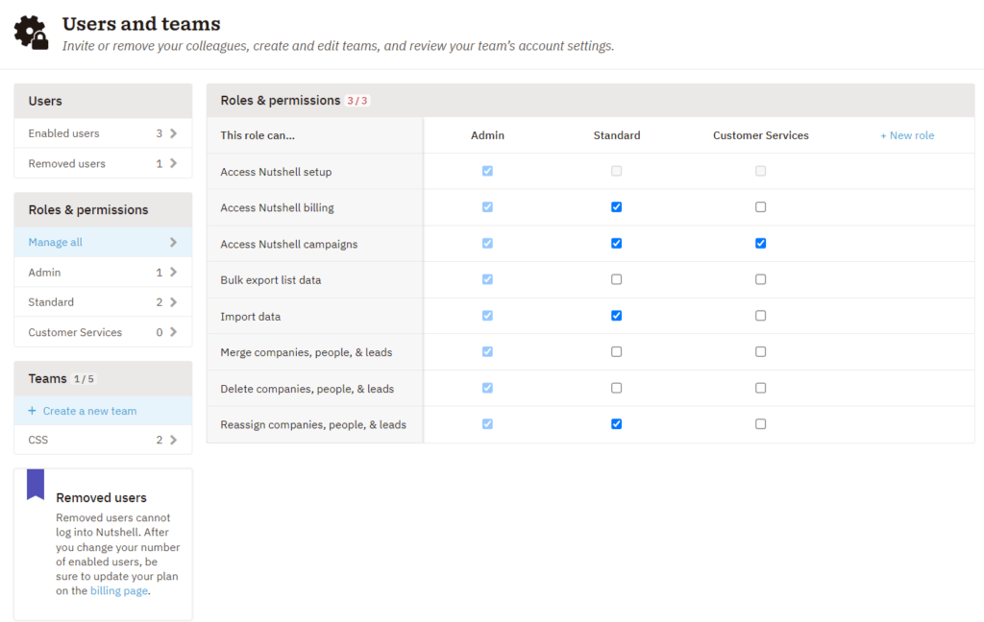
Task: Expand the Admin role entry
Action: click(103, 272)
